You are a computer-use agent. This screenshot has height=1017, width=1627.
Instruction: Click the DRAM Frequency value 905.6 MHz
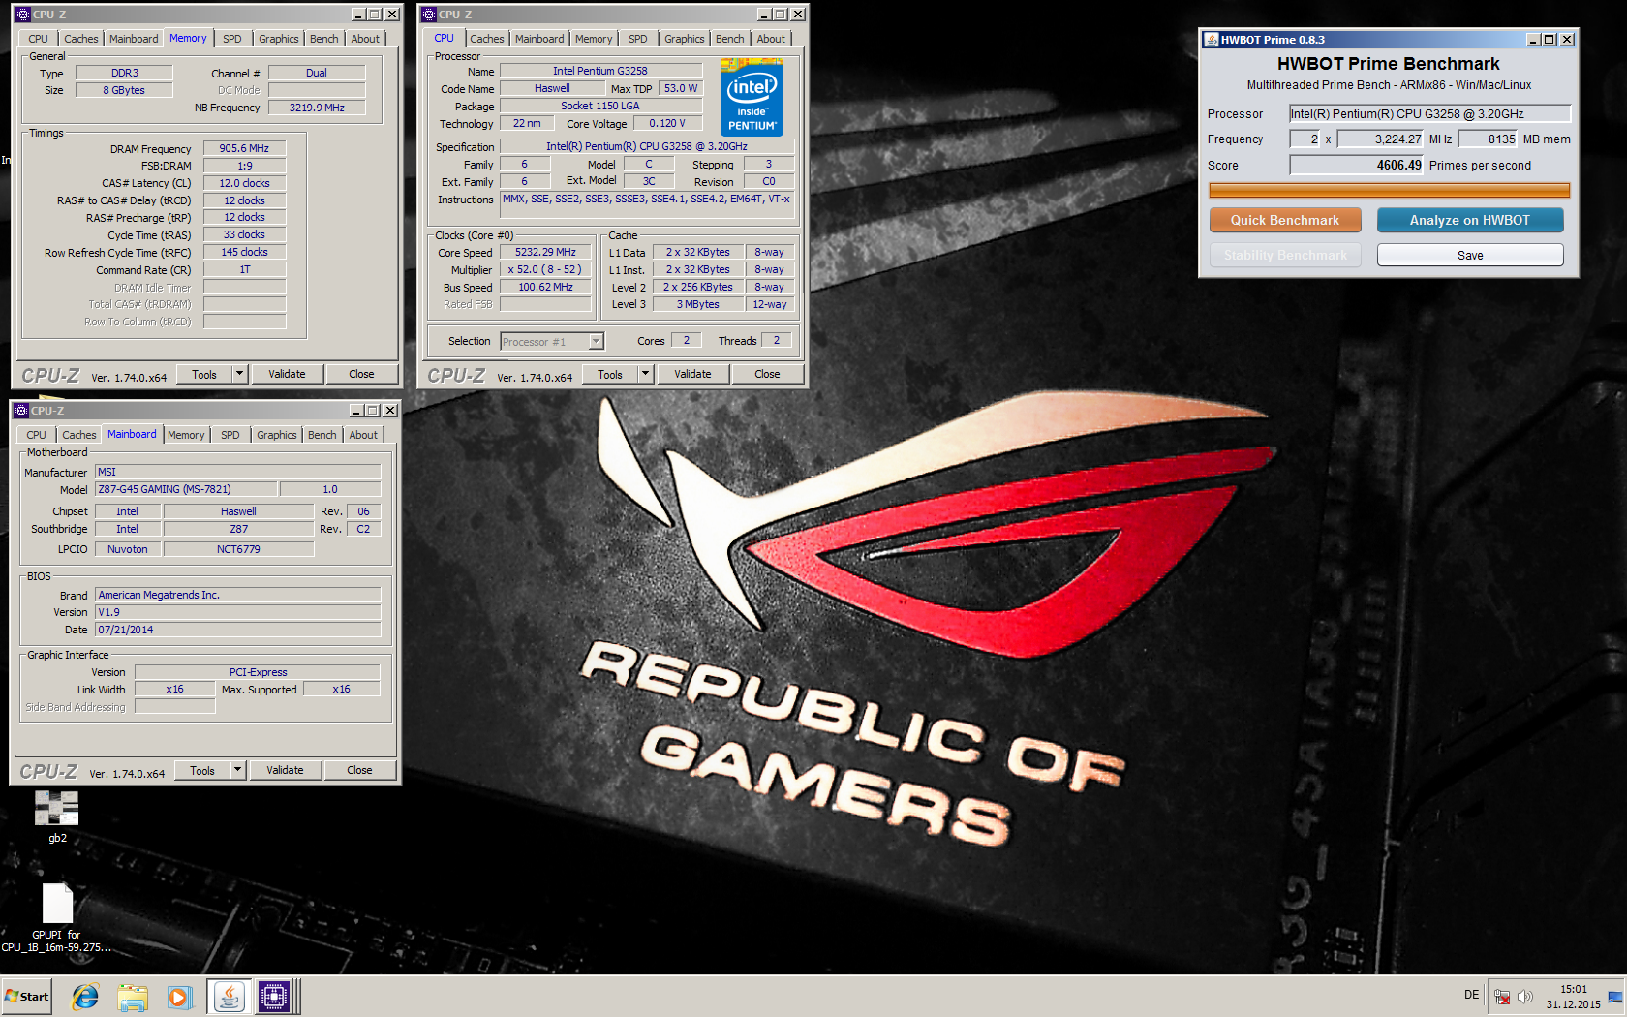(244, 148)
